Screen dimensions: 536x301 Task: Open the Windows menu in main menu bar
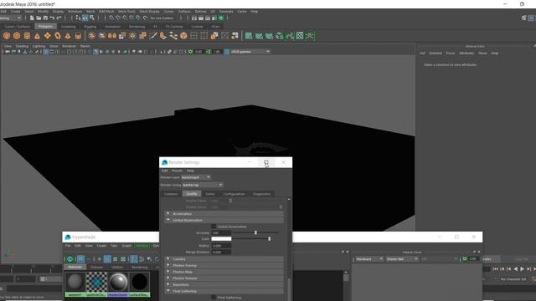pyautogui.click(x=75, y=12)
